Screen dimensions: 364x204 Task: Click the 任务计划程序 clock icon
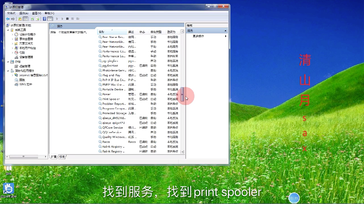[16, 35]
